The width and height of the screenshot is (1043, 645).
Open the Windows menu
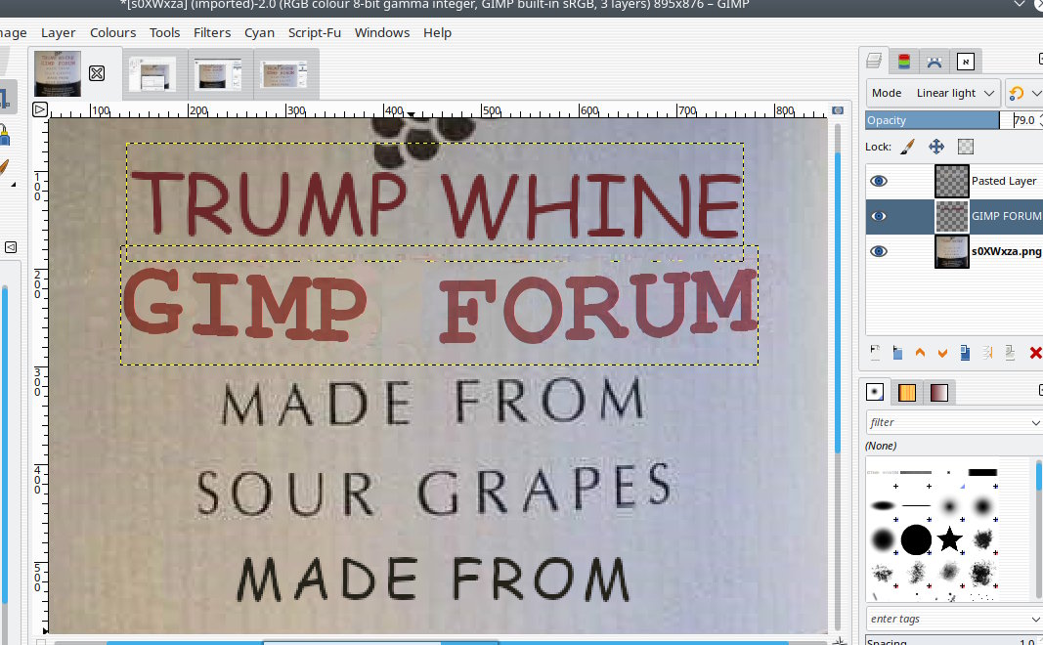coord(382,32)
